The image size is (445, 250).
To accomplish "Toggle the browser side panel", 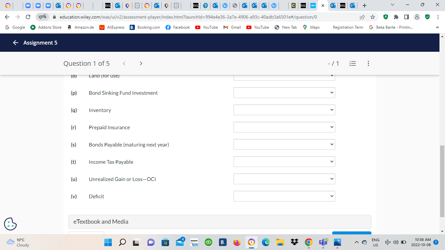I will 407,17.
